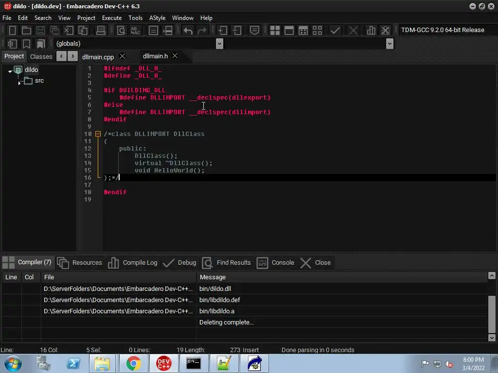Open the Console bottom panel tab

tap(275, 263)
